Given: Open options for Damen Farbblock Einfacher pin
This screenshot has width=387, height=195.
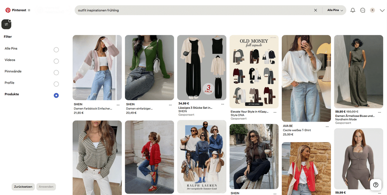Looking at the screenshot, I should click(x=118, y=105).
